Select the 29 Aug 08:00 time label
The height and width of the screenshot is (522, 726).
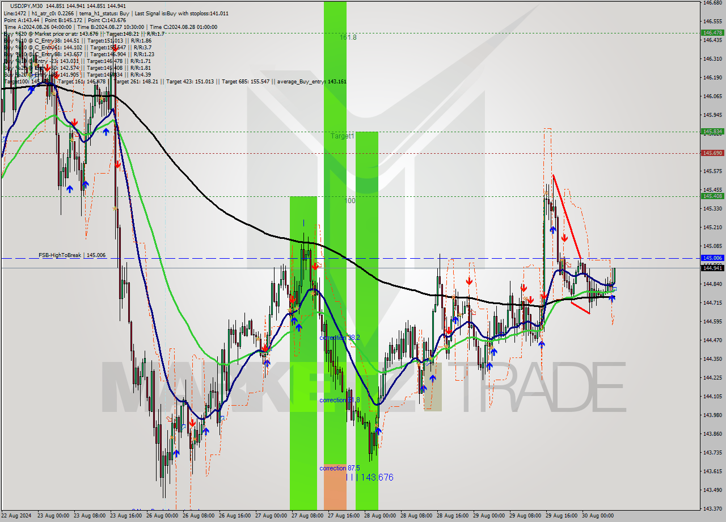tap(525, 516)
